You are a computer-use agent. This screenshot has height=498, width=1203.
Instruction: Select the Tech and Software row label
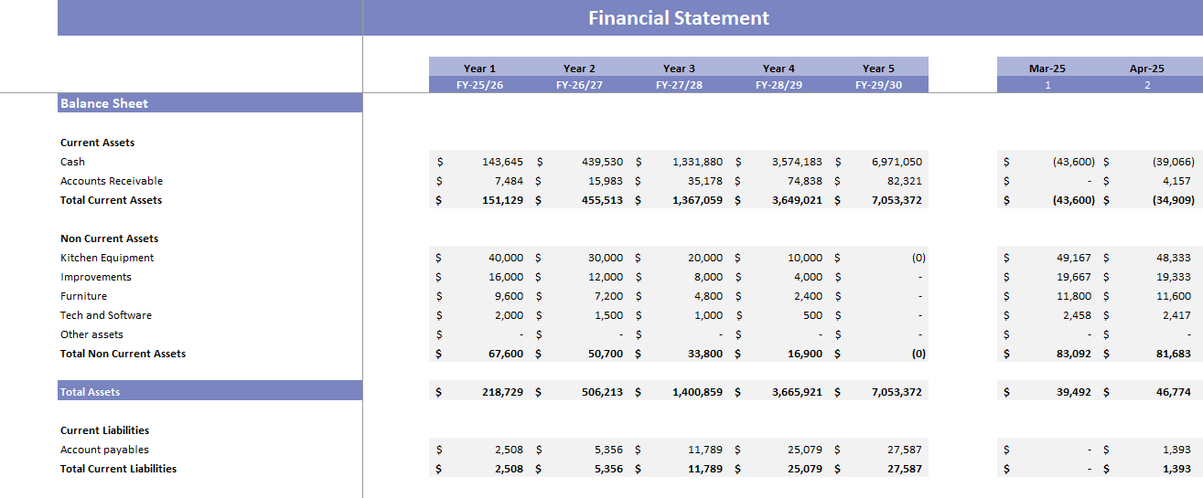pyautogui.click(x=106, y=315)
